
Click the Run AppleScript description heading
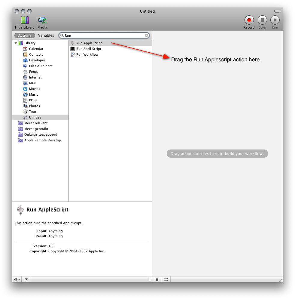point(47,210)
